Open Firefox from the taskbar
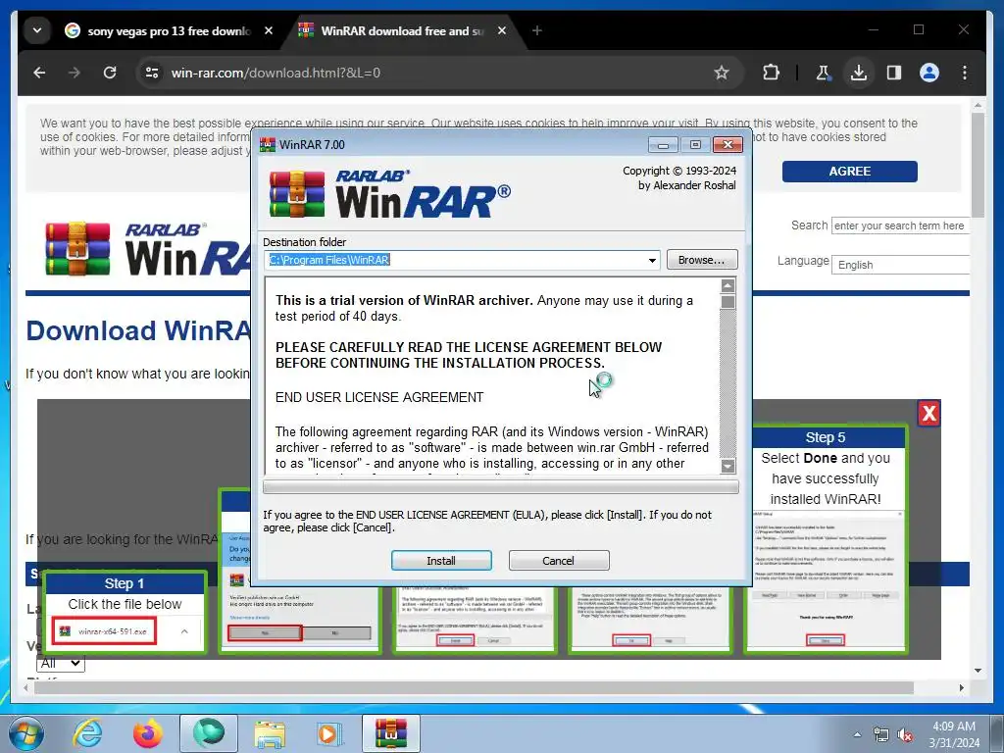This screenshot has height=753, width=1004. (x=148, y=733)
